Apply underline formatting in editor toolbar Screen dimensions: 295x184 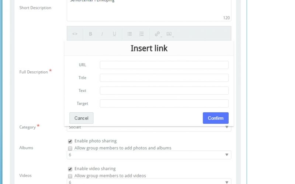click(x=114, y=34)
